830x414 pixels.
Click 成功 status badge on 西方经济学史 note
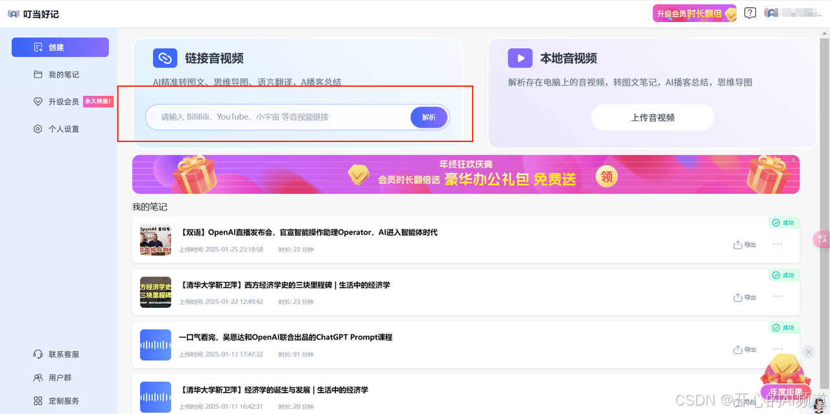click(x=783, y=275)
